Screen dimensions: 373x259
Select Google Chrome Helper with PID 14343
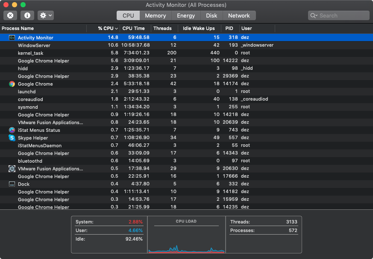(186, 153)
